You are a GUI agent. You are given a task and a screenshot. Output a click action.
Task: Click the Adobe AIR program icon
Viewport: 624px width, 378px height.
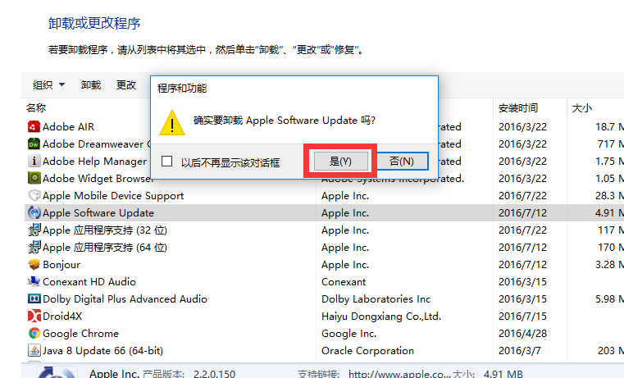coord(34,127)
